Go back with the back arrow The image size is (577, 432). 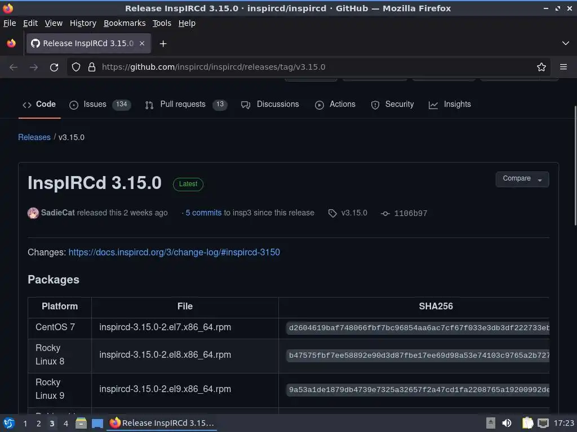coord(14,67)
